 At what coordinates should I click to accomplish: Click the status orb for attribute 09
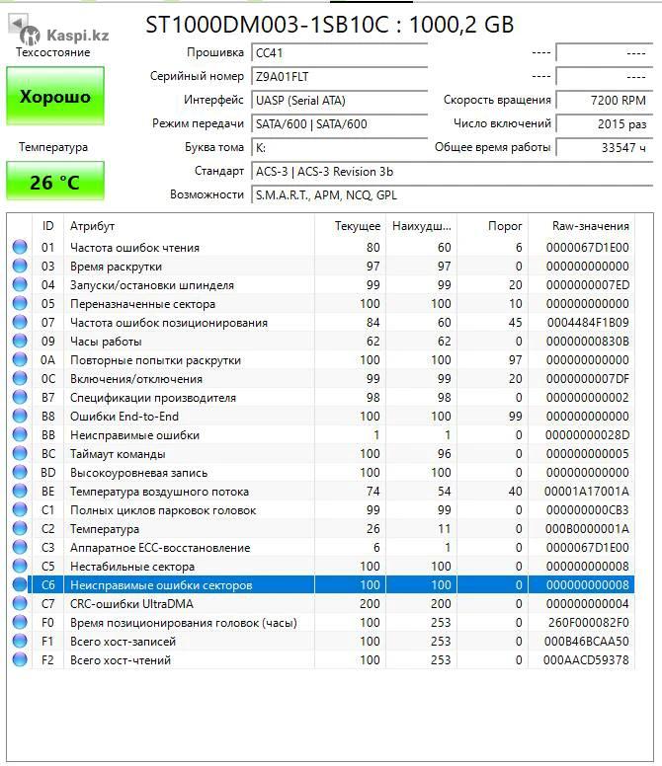[x=20, y=342]
